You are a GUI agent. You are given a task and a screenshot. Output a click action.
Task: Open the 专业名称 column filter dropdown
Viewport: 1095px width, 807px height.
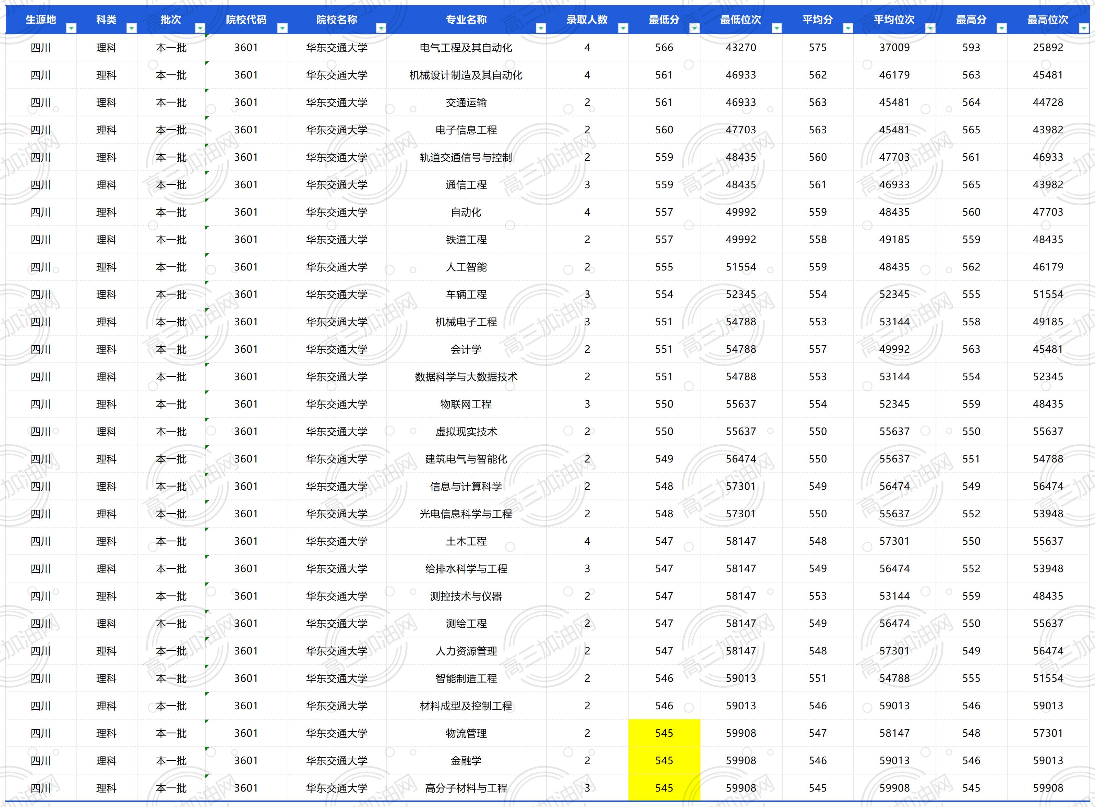point(541,28)
